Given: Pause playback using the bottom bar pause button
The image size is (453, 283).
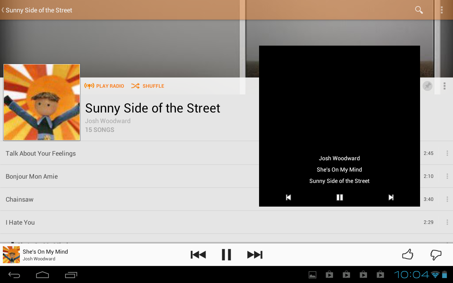Looking at the screenshot, I should [x=226, y=254].
